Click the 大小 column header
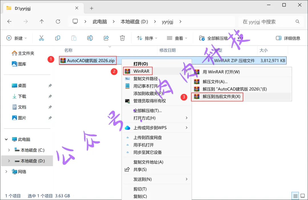308x200 pixels. pos(264,50)
